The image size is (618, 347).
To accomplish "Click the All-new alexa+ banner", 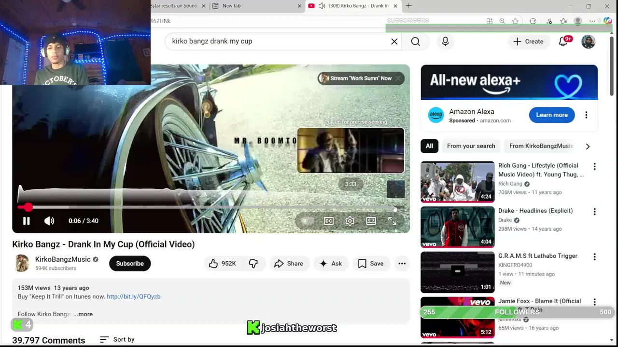I will pyautogui.click(x=509, y=82).
